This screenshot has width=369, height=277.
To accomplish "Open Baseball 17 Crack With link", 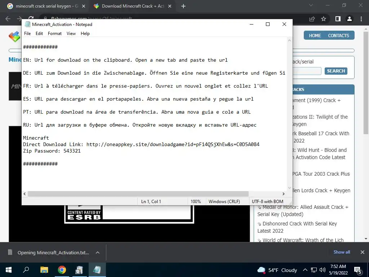I will [x=321, y=137].
